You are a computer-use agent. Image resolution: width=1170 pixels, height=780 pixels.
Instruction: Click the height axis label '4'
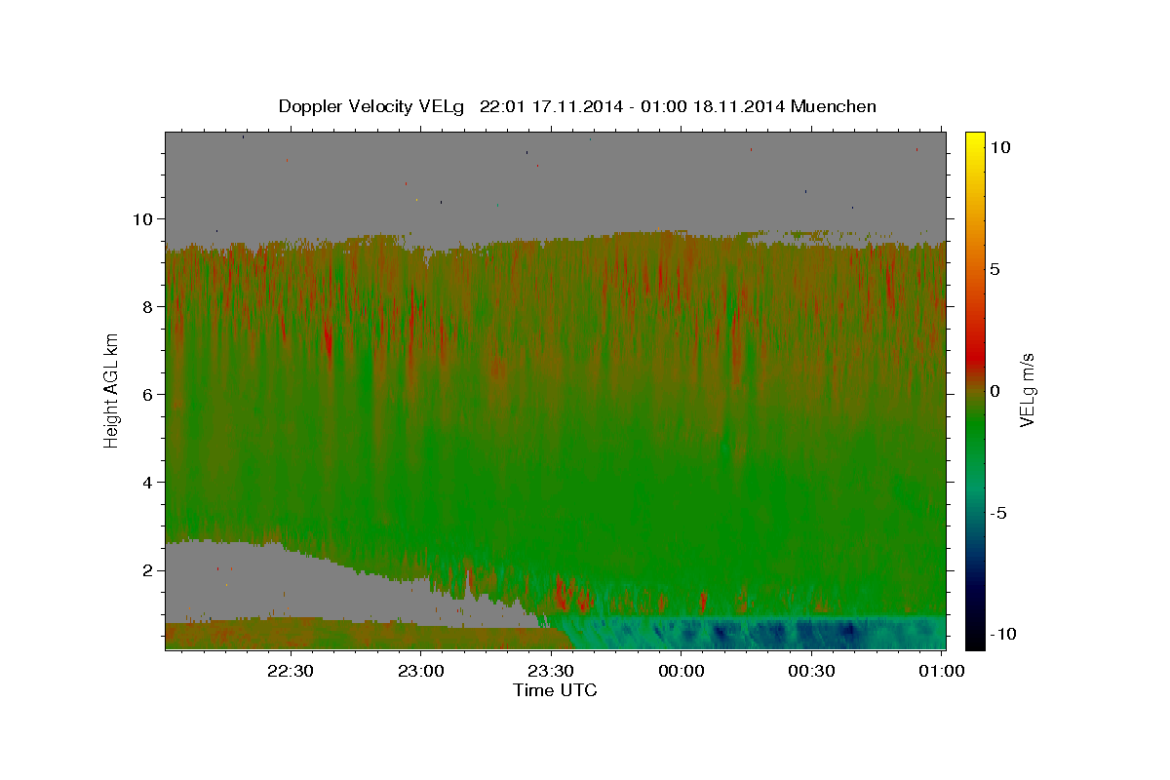click(149, 482)
